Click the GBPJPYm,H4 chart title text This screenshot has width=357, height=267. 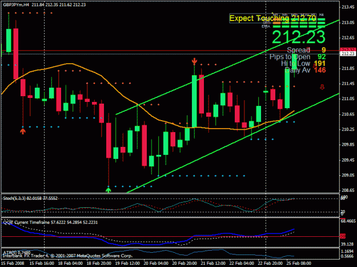(16, 5)
